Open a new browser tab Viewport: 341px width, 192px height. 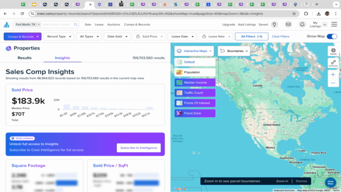(316, 4)
